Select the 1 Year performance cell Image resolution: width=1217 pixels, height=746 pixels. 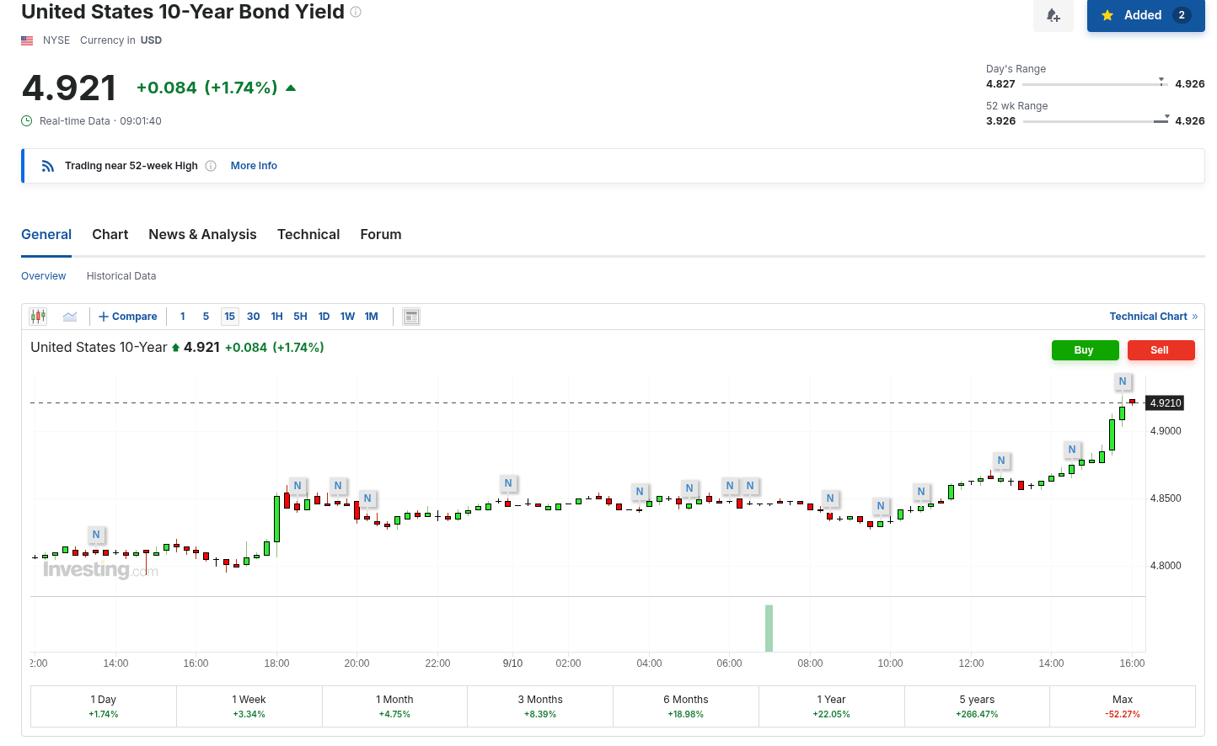pyautogui.click(x=832, y=706)
